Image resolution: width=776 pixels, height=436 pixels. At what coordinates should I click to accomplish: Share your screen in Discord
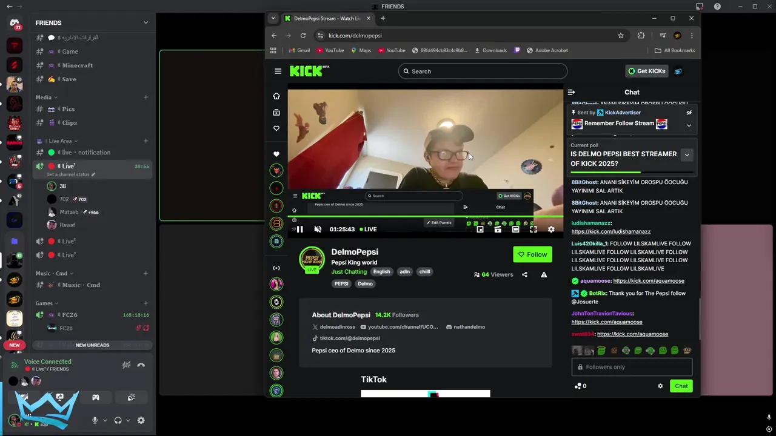(60, 397)
